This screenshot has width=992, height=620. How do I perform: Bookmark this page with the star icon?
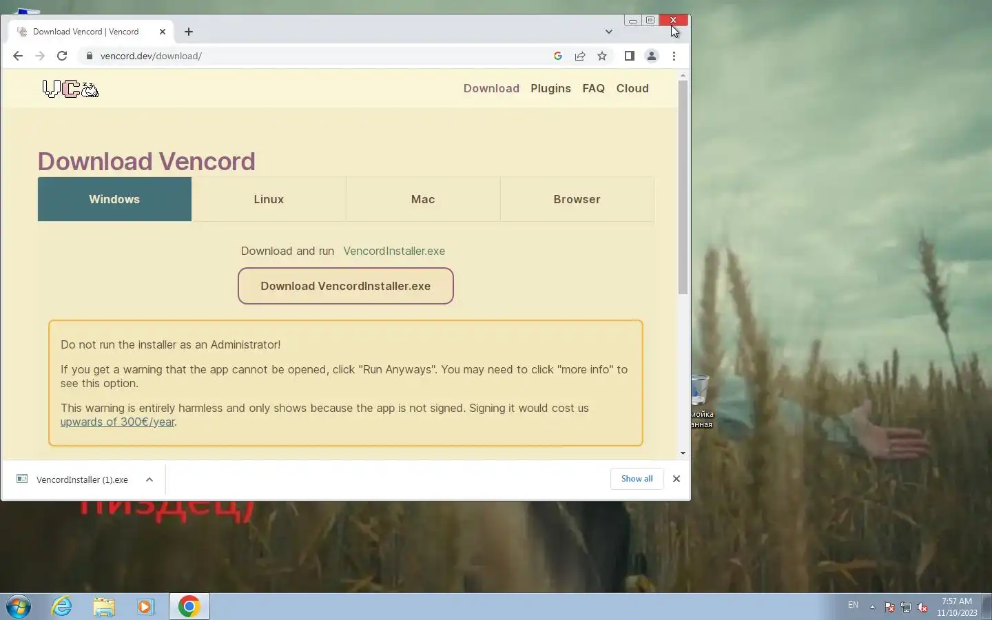tap(602, 56)
